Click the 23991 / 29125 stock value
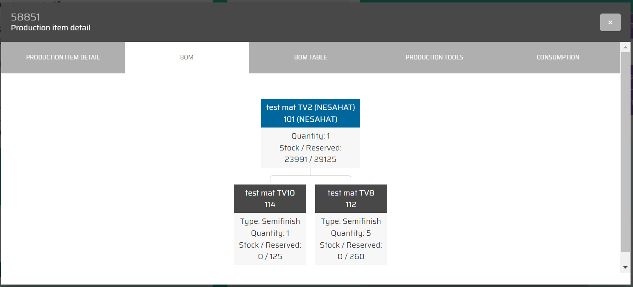This screenshot has width=633, height=287. click(310, 159)
